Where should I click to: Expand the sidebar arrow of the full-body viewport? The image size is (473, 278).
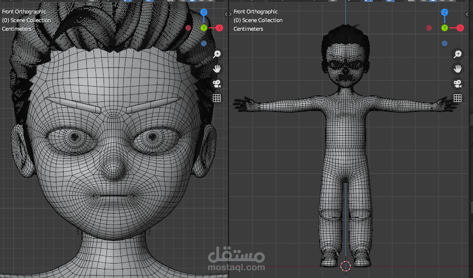tap(467, 14)
